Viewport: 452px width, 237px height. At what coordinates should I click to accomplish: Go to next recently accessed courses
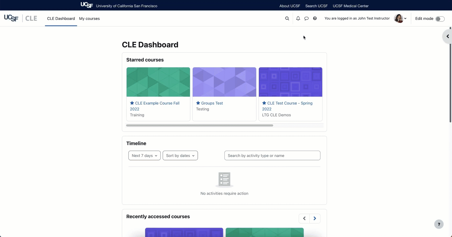click(x=315, y=218)
